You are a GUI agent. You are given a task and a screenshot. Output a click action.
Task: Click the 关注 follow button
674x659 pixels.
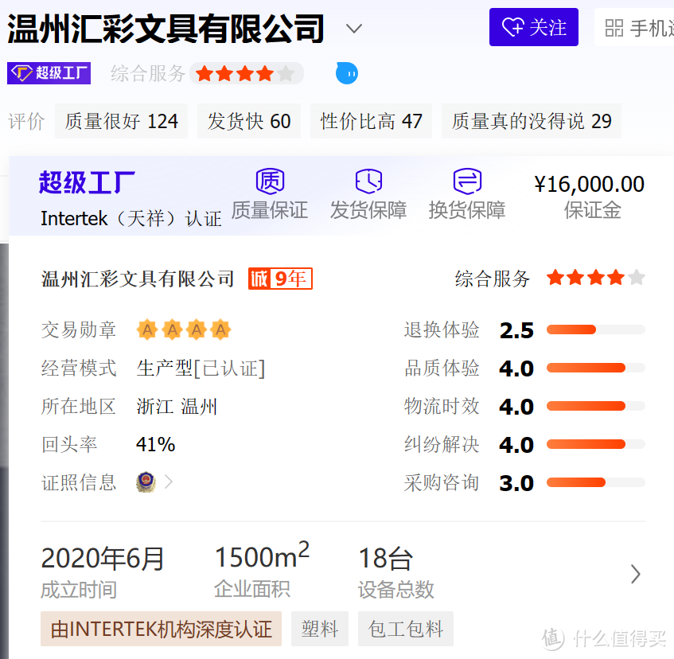pyautogui.click(x=534, y=28)
